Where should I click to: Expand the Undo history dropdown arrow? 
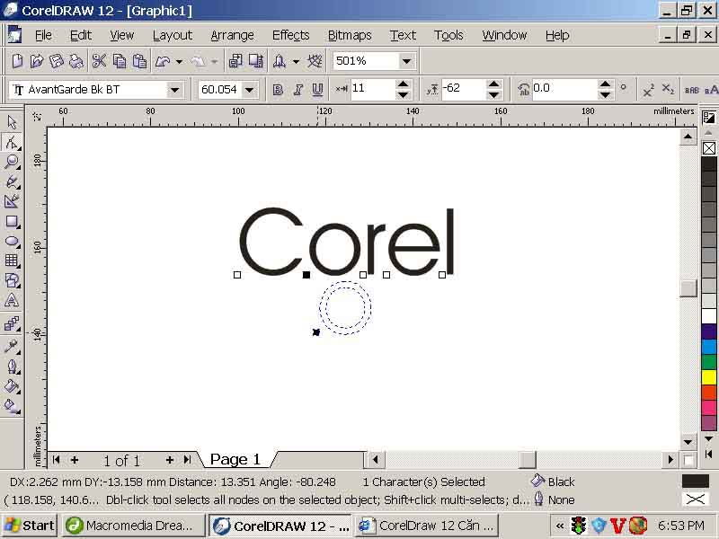pos(179,61)
